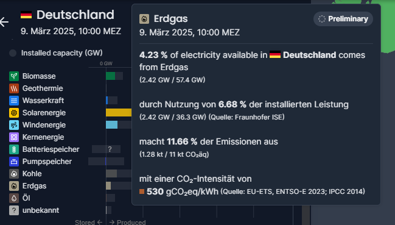The height and width of the screenshot is (225, 395).
Task: Select the Erdgas row label
Action: point(34,186)
